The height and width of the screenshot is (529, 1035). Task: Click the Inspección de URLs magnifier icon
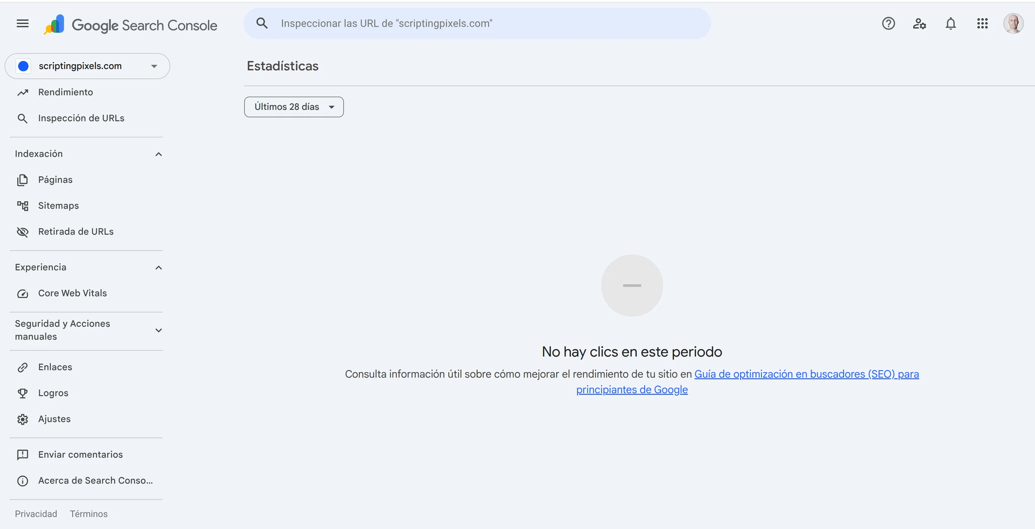(x=23, y=118)
